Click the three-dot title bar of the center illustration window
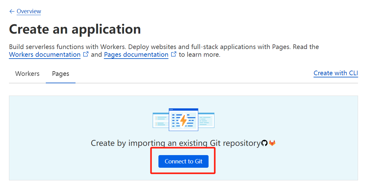367x185 pixels. coord(183,109)
